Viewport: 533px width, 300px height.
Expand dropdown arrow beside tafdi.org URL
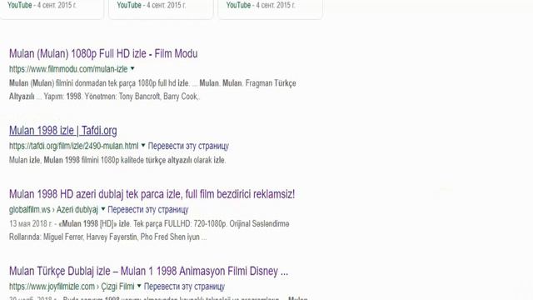(143, 146)
